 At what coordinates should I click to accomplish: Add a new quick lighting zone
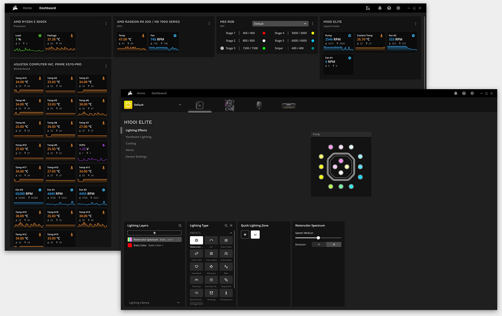[x=245, y=235]
